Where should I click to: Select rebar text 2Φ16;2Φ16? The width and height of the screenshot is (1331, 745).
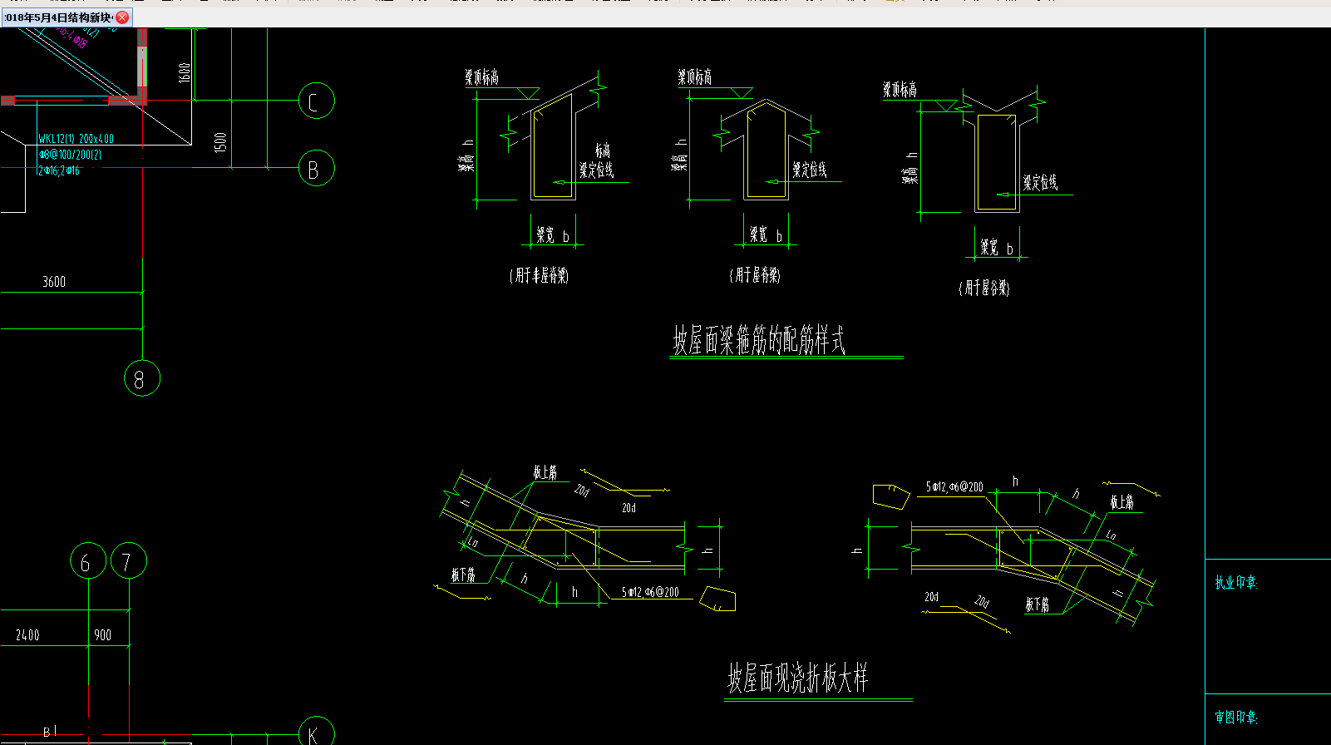tap(59, 170)
